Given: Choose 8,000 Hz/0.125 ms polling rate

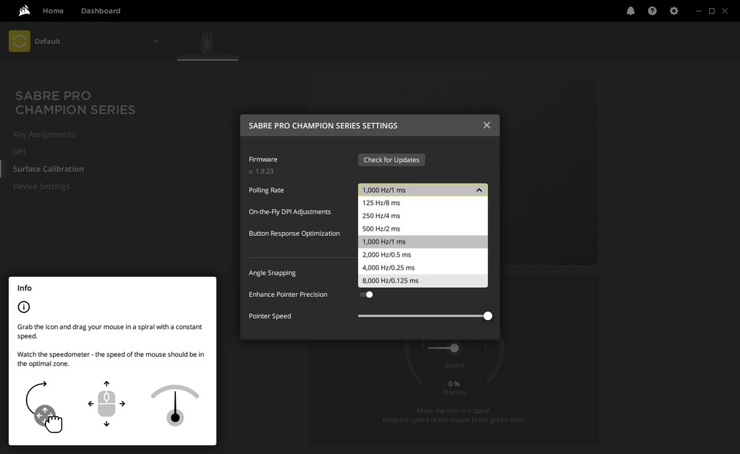Looking at the screenshot, I should (423, 281).
